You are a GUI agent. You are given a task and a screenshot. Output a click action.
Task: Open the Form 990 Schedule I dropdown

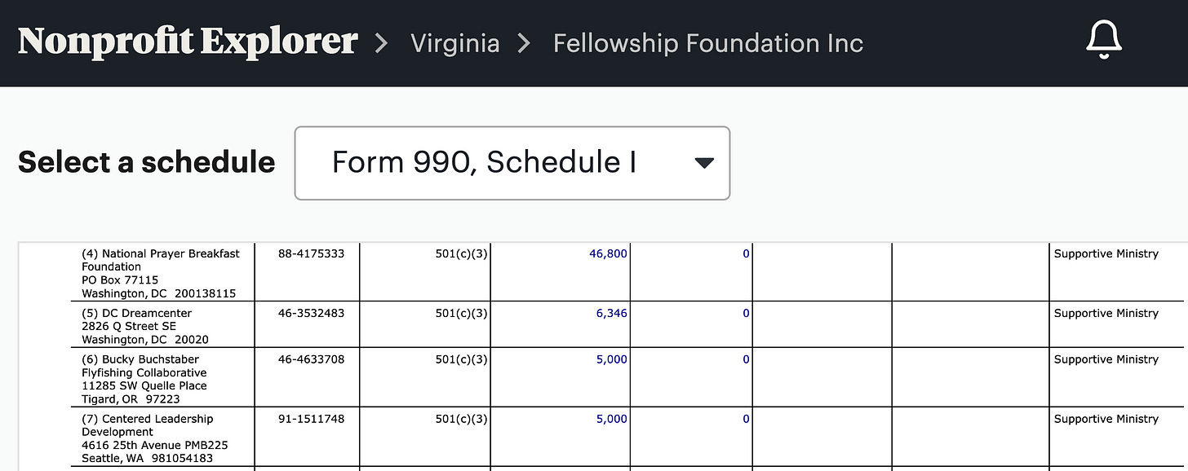coord(512,163)
